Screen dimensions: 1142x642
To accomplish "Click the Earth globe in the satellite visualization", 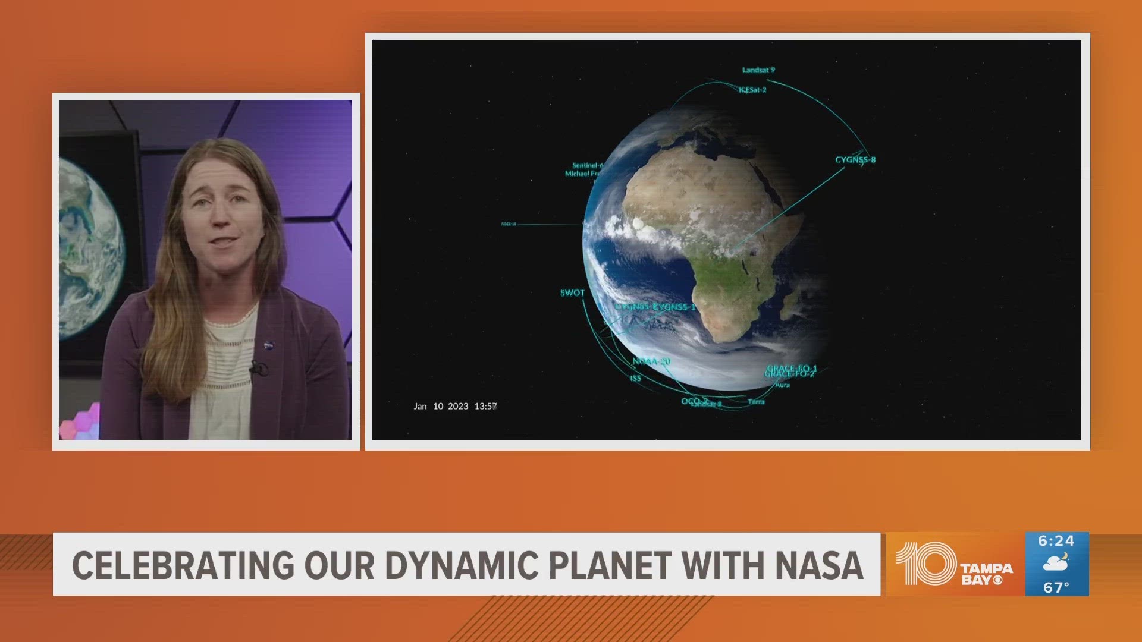I will click(x=708, y=248).
